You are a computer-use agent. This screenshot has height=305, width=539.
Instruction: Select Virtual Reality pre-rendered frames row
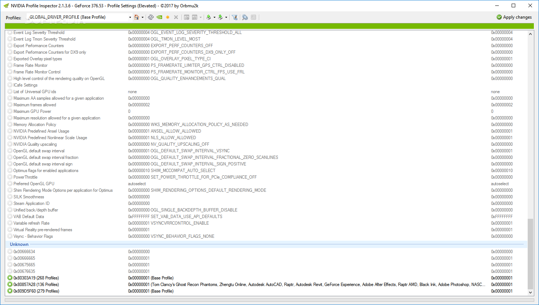click(266, 230)
